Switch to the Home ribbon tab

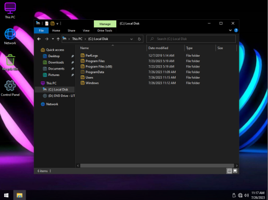(56, 30)
